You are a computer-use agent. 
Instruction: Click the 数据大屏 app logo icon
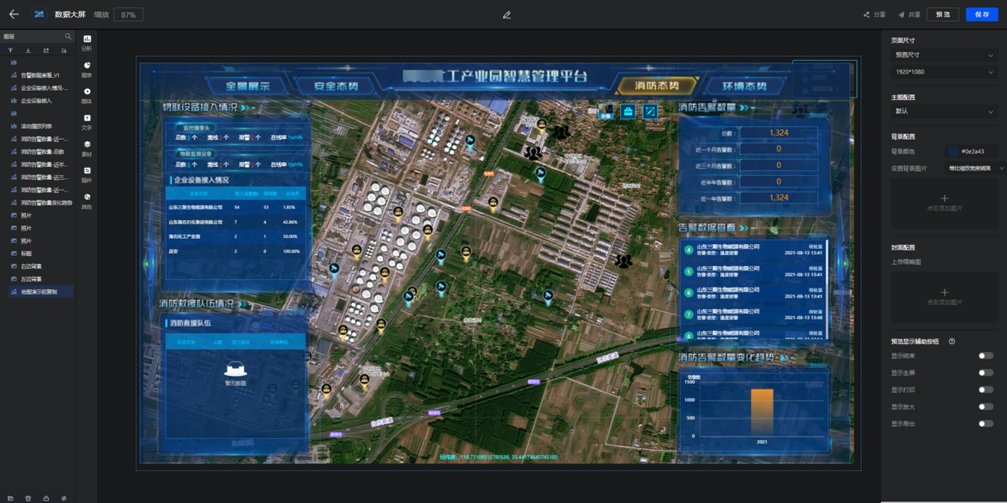coord(39,15)
